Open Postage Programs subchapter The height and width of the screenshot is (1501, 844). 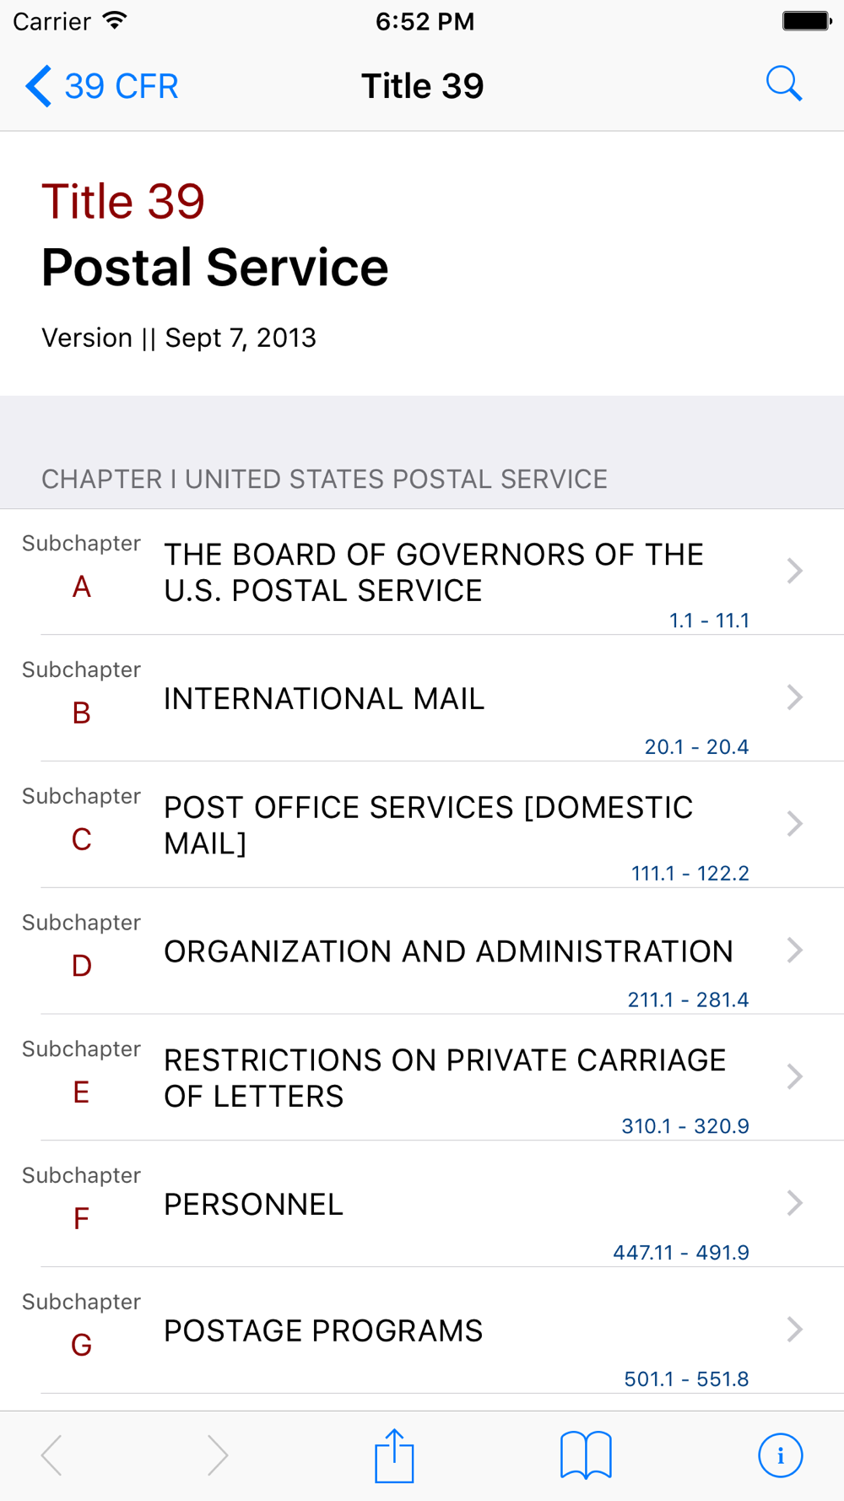coord(422,1330)
